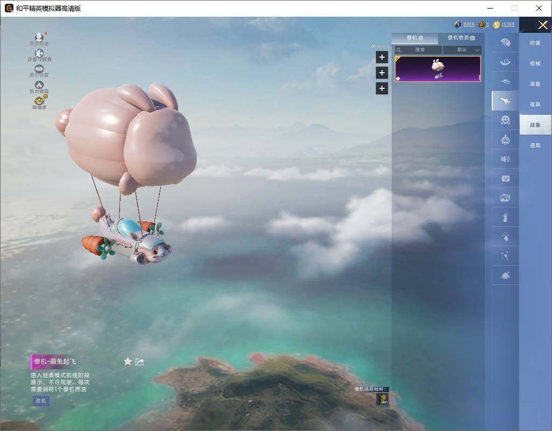Screen dimensions: 552x431
Task: Open the 道具 menu
Action: tap(535, 145)
